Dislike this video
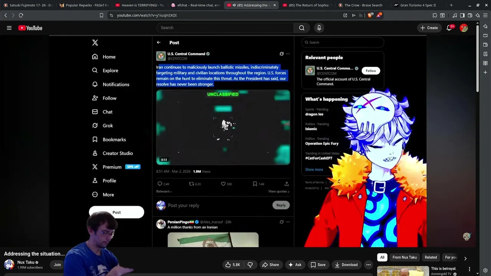This screenshot has width=491, height=276. tap(250, 264)
